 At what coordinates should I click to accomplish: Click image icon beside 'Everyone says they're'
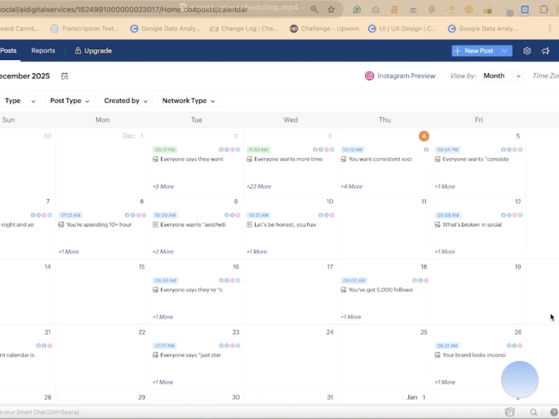[155, 289]
